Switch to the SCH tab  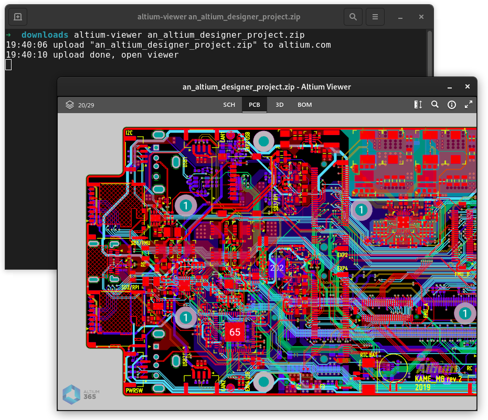coord(229,105)
